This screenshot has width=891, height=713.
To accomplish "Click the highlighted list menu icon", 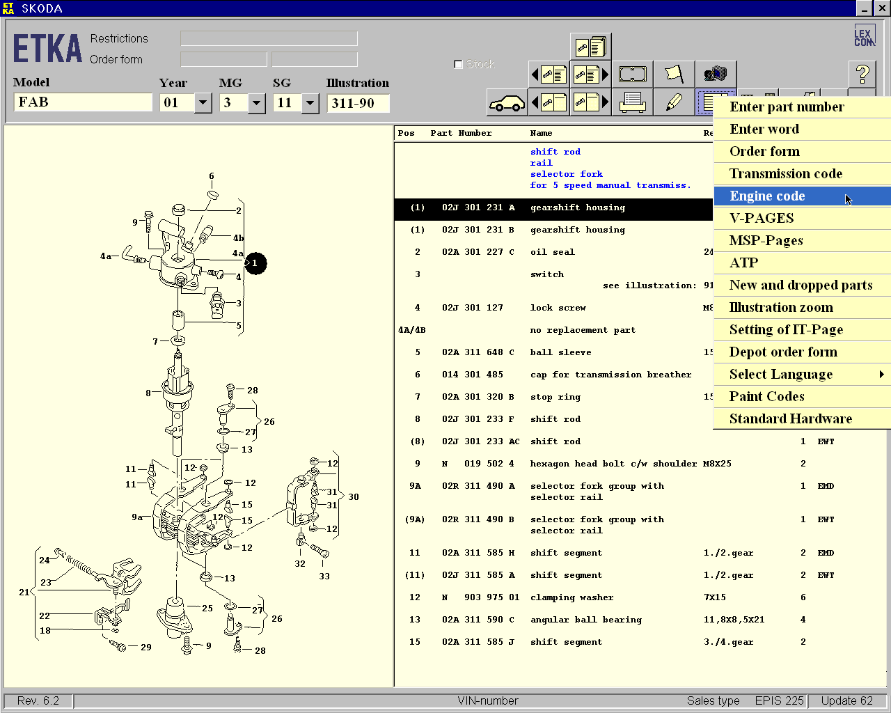I will 707,102.
